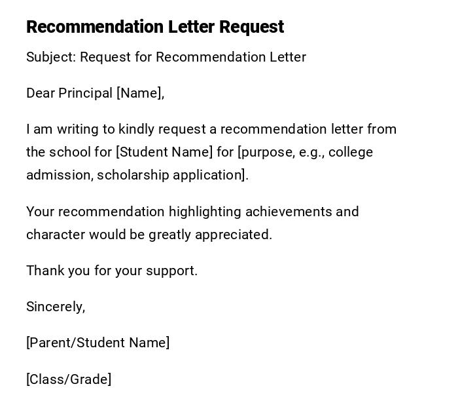Viewport: 458px width, 420px height.
Task: Click the word "admission," in the paragraph
Action: pos(60,175)
